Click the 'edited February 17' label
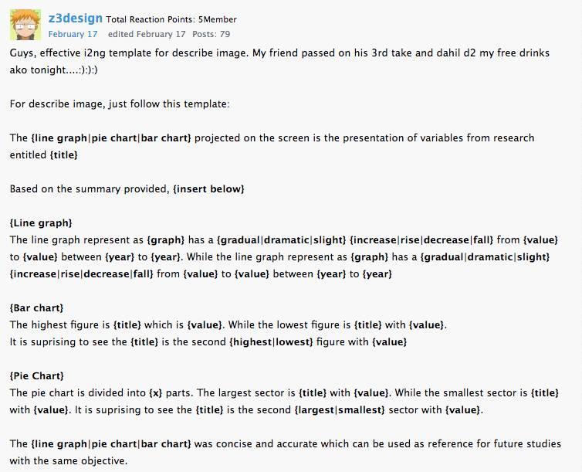The width and height of the screenshot is (582, 472). (x=147, y=34)
